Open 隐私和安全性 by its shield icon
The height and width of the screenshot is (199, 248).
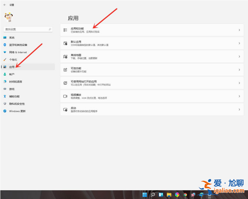coord(5,104)
